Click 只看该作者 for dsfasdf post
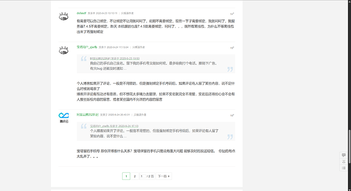Viewport: 351px width, 191px height. click(x=127, y=13)
